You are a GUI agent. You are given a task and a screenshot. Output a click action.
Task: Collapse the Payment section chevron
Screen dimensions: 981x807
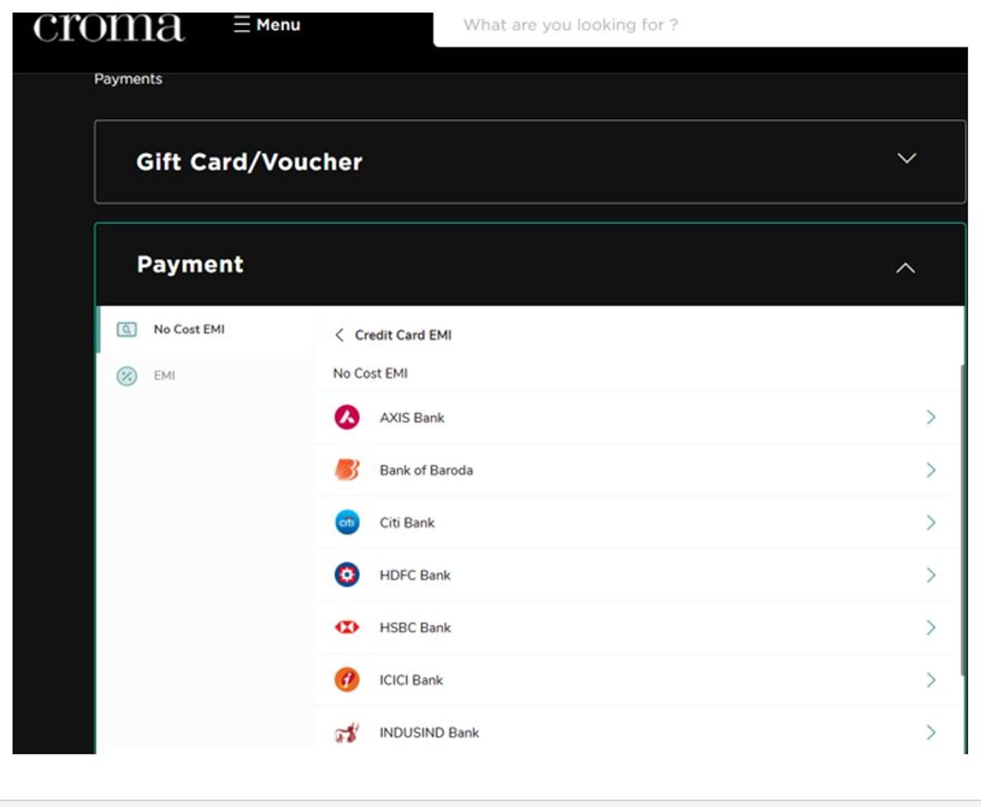click(x=905, y=268)
